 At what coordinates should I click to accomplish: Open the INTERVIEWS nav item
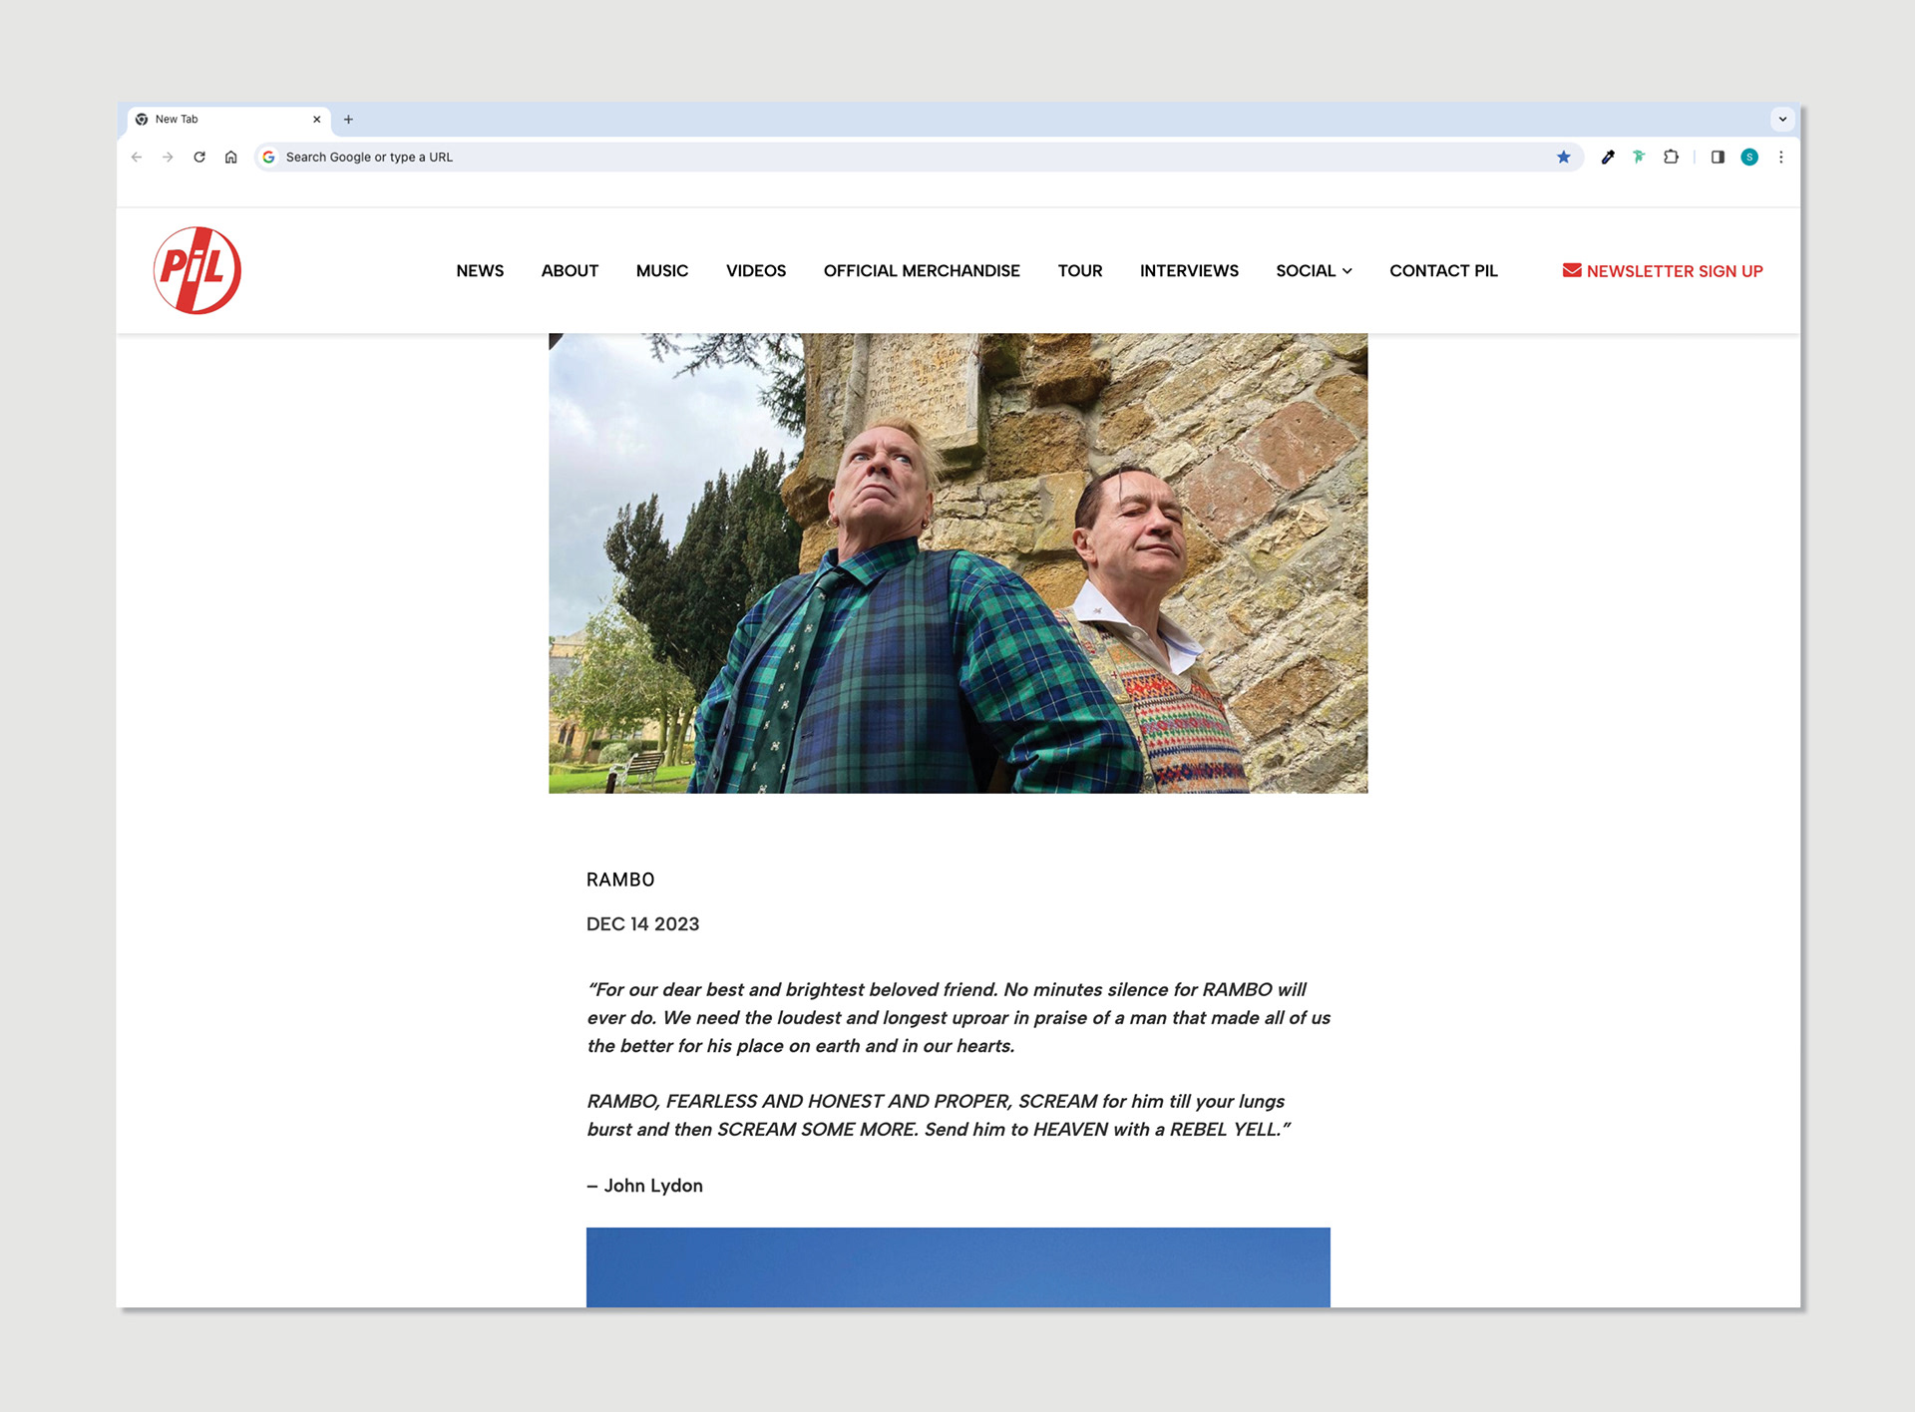click(x=1189, y=271)
